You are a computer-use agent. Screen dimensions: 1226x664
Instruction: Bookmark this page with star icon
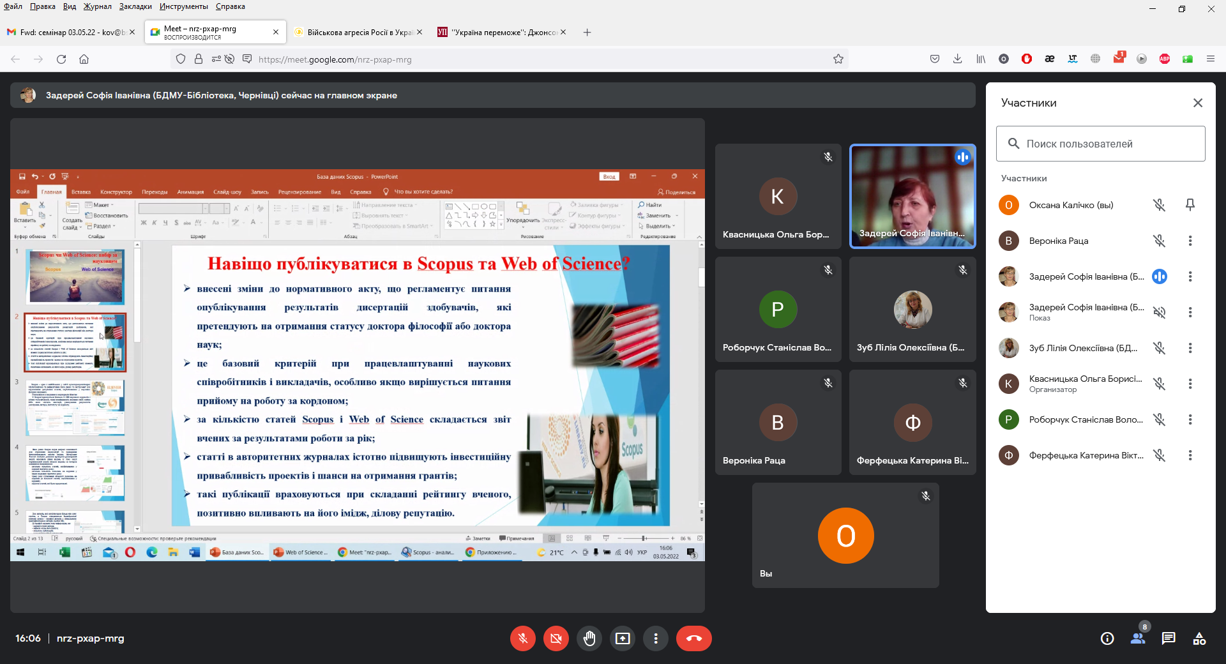click(838, 59)
